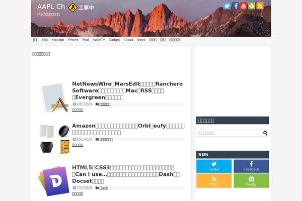Click the search magnifier icon

[265, 133]
